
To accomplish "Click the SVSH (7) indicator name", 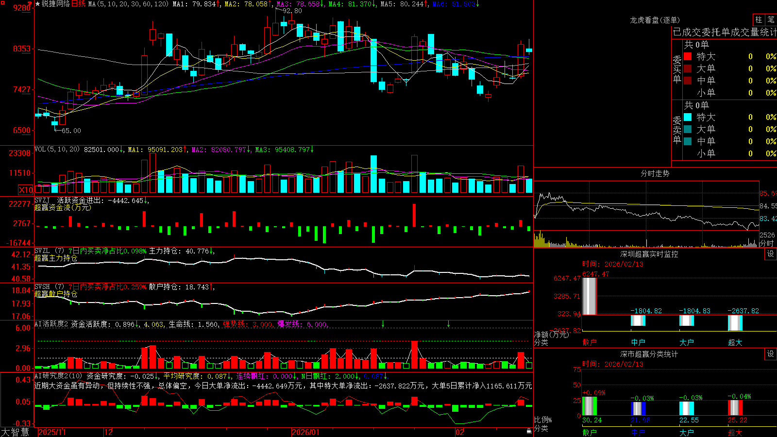I will pos(50,287).
